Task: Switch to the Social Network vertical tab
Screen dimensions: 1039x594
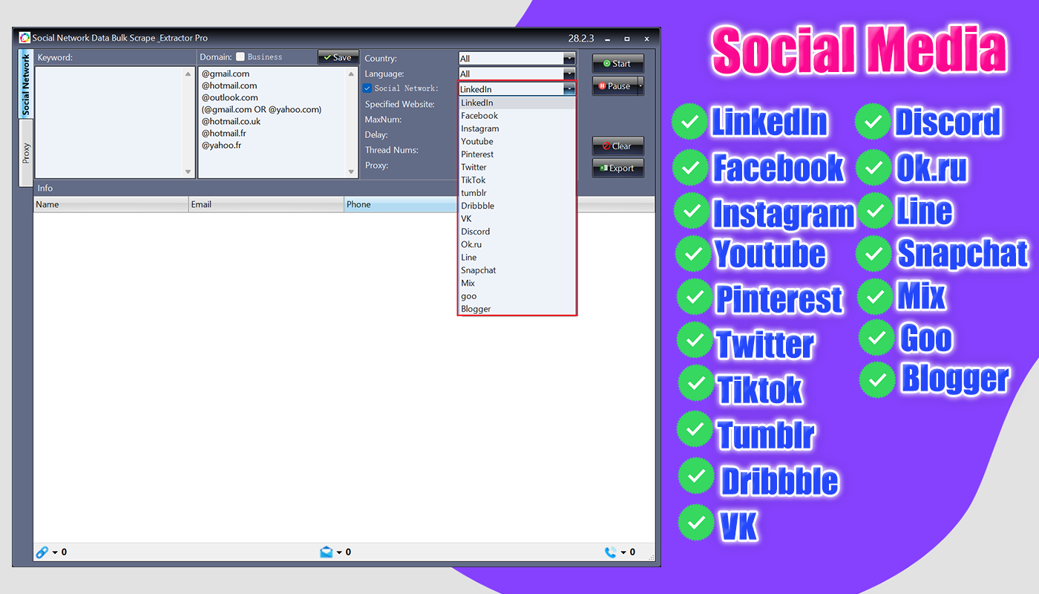Action: pos(25,84)
